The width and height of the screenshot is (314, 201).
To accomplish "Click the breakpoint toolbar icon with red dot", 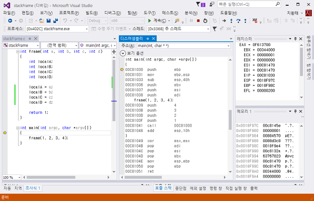I will pyautogui.click(x=255, y=21).
